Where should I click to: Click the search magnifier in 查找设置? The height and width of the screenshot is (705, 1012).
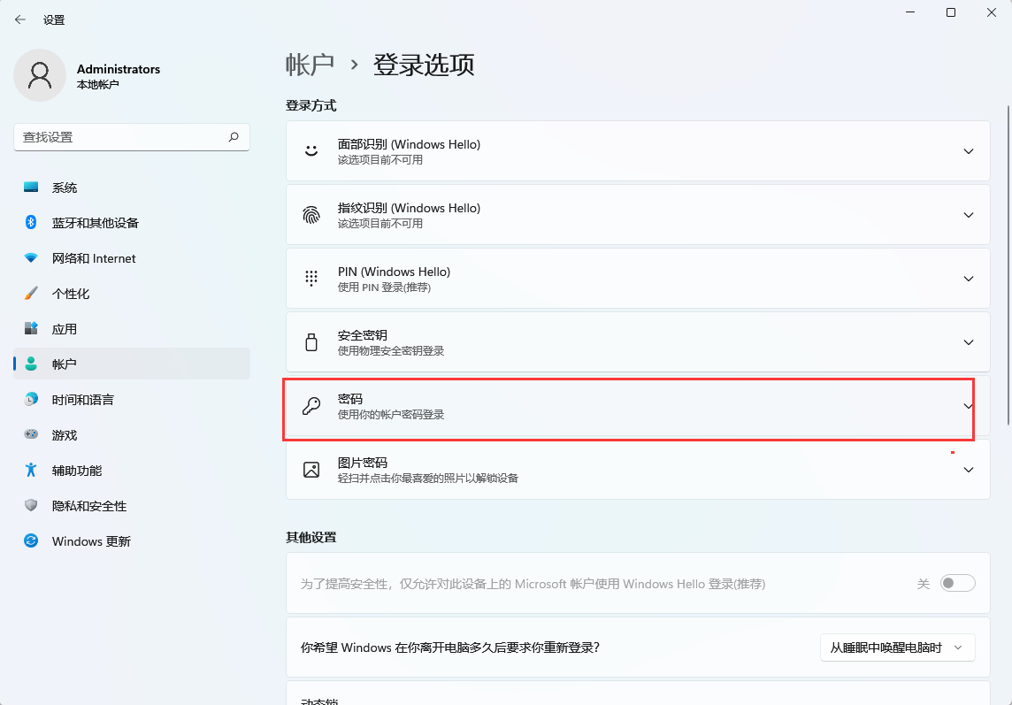pos(233,137)
